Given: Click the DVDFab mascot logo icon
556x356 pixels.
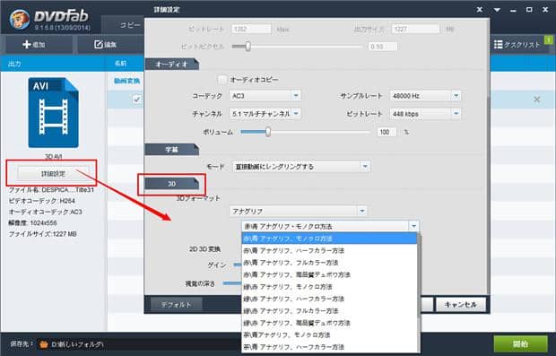Looking at the screenshot, I should coord(20,19).
